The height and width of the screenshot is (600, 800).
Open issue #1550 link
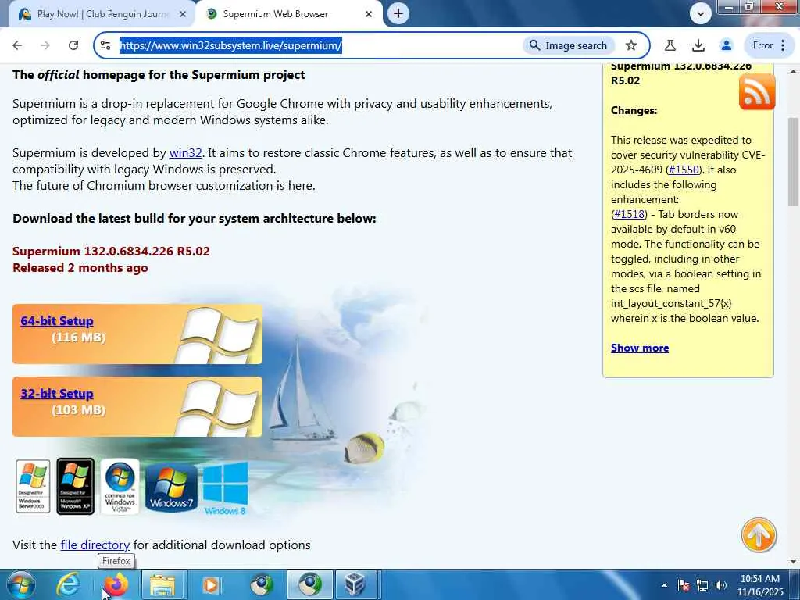(684, 170)
